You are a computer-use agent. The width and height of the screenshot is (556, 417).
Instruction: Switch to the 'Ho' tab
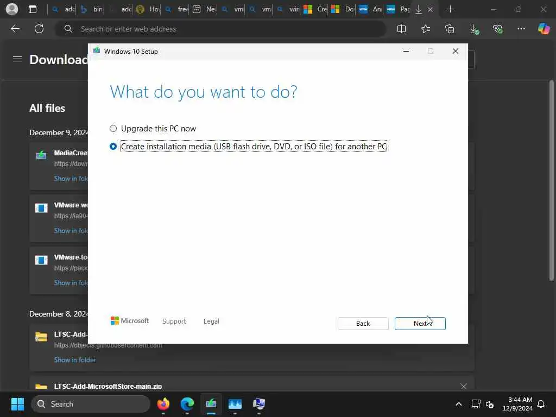[x=147, y=9]
